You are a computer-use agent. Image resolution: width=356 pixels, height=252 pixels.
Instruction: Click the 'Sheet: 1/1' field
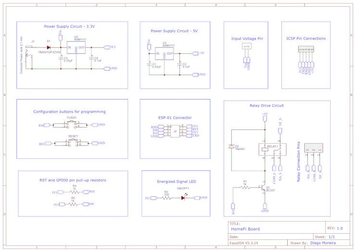(x=325, y=237)
